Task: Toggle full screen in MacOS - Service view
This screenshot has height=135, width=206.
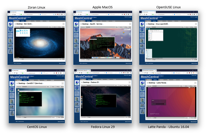Action: (x=130, y=24)
